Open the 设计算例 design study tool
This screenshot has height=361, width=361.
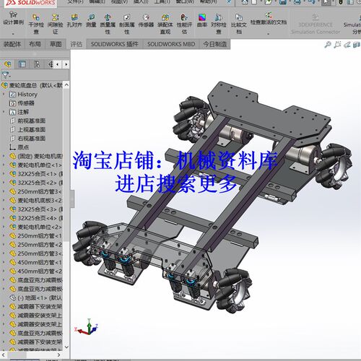(x=13, y=19)
